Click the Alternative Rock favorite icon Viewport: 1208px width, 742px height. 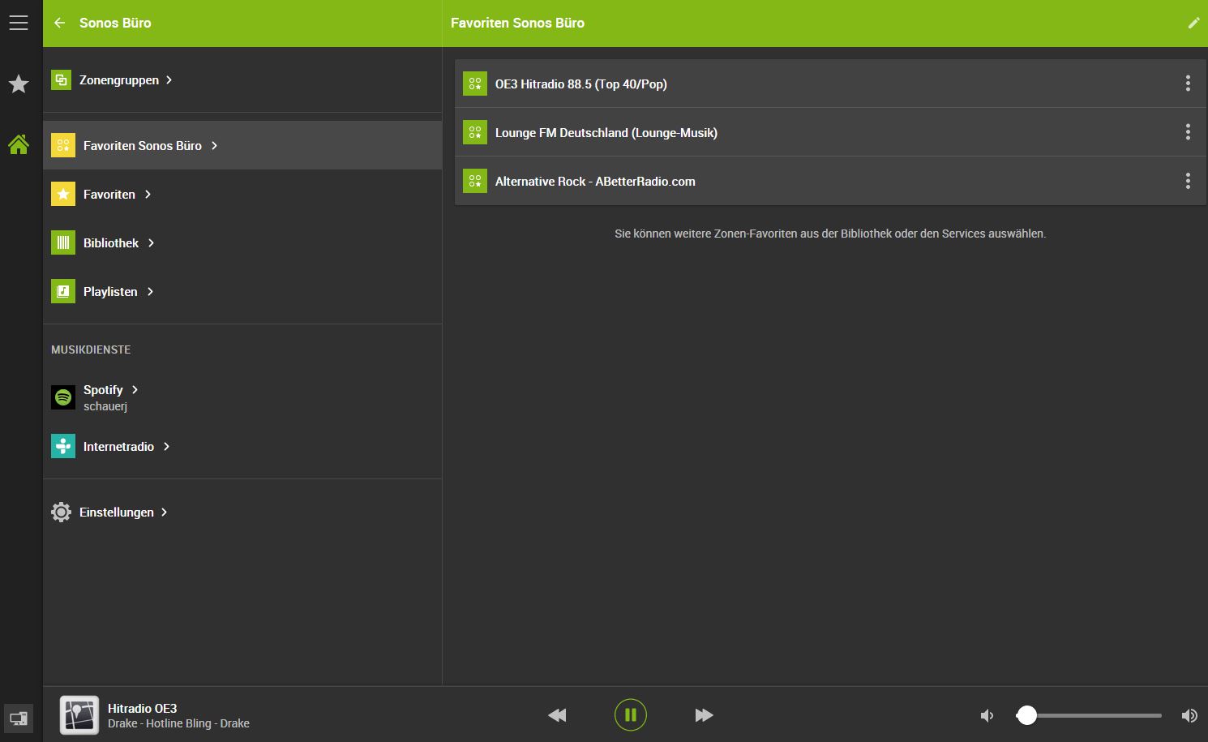475,181
